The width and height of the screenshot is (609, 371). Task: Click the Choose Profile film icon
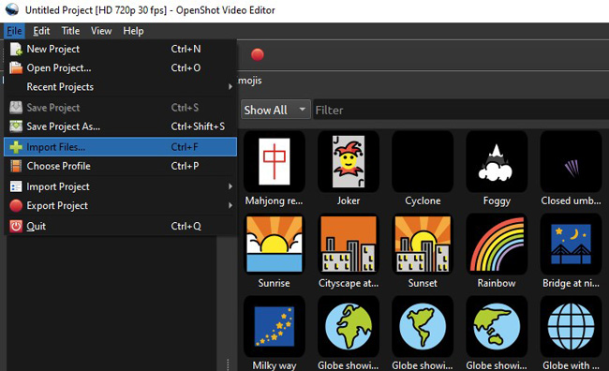pos(16,166)
